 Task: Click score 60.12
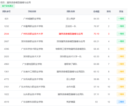[x=96, y=72]
